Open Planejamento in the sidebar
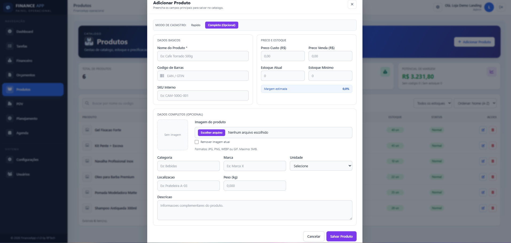 33,118
